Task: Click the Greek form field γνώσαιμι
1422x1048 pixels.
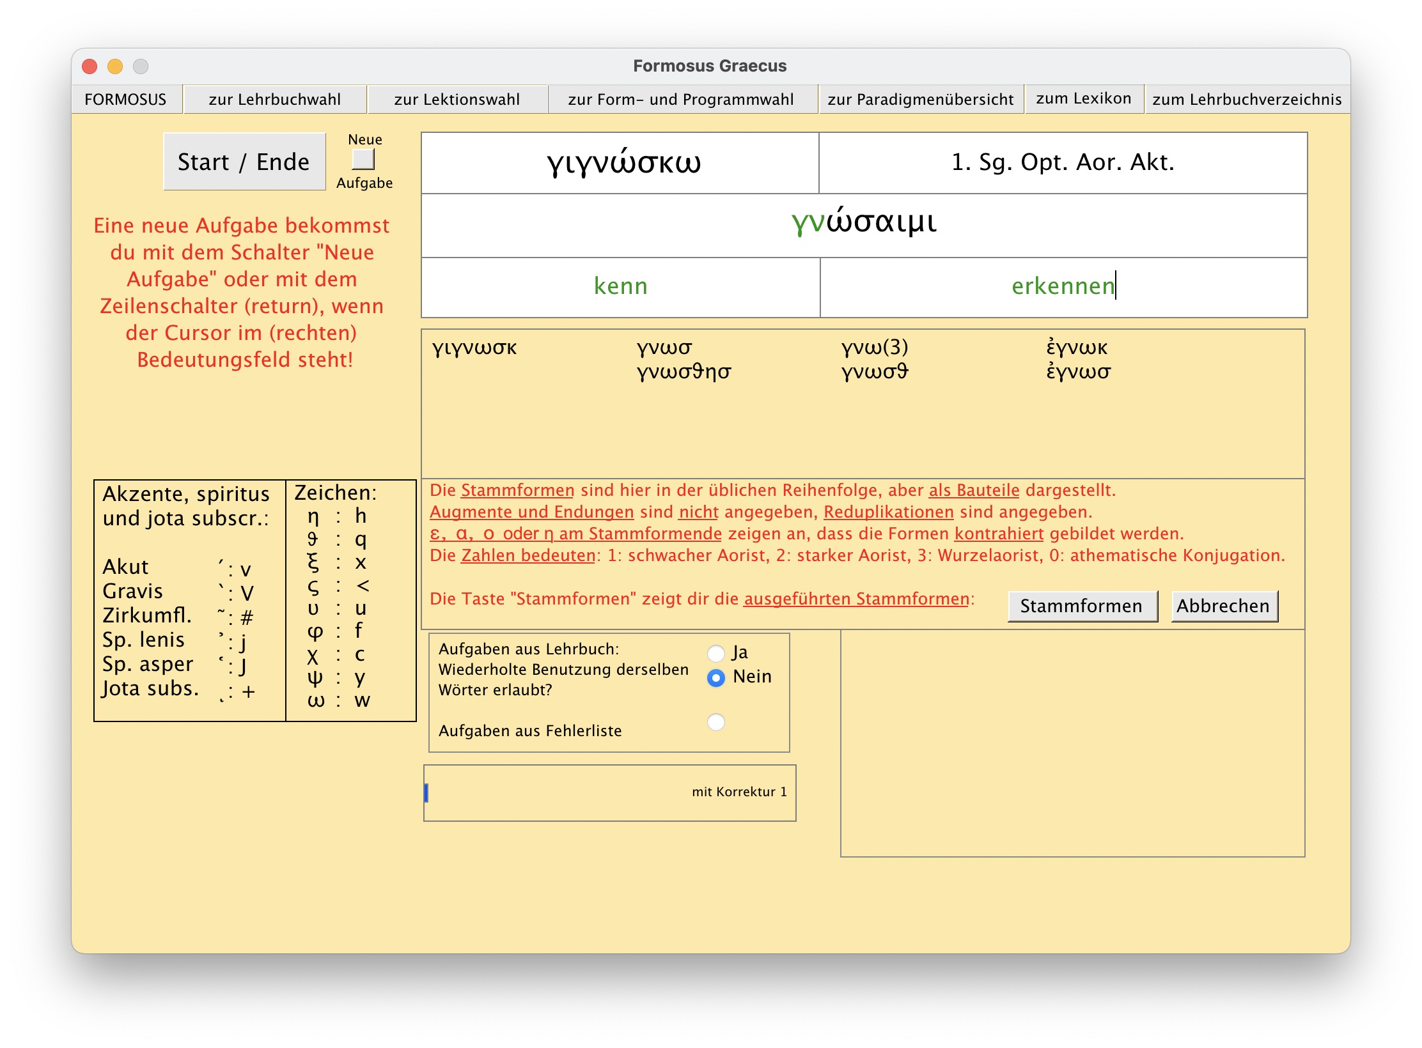Action: coord(864,224)
